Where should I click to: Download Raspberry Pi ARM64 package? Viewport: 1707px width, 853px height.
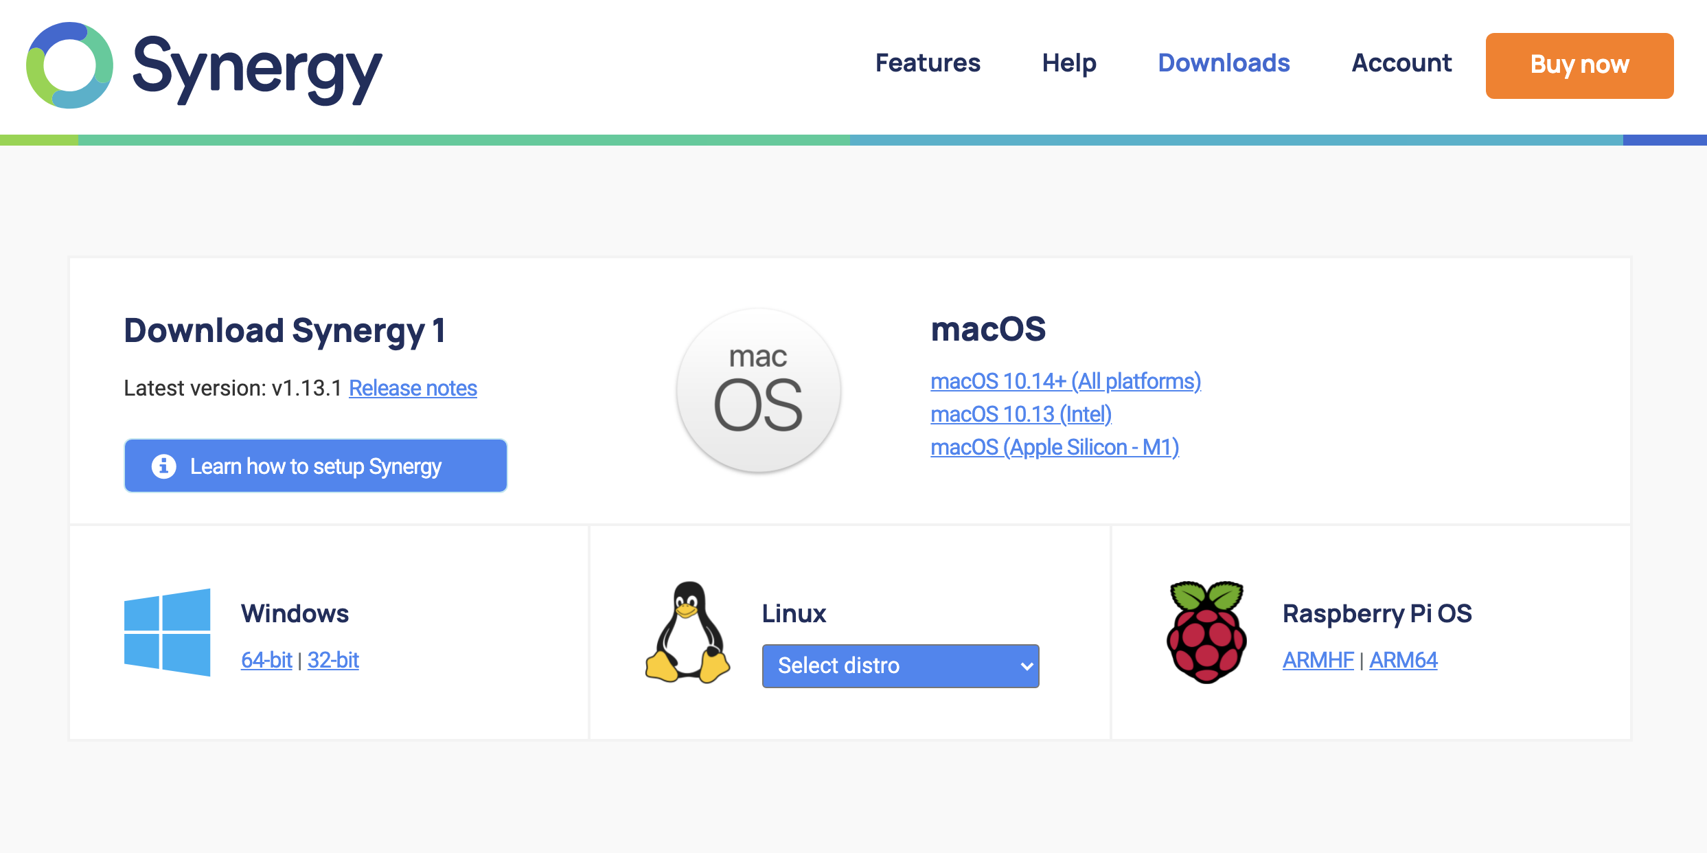1403,660
